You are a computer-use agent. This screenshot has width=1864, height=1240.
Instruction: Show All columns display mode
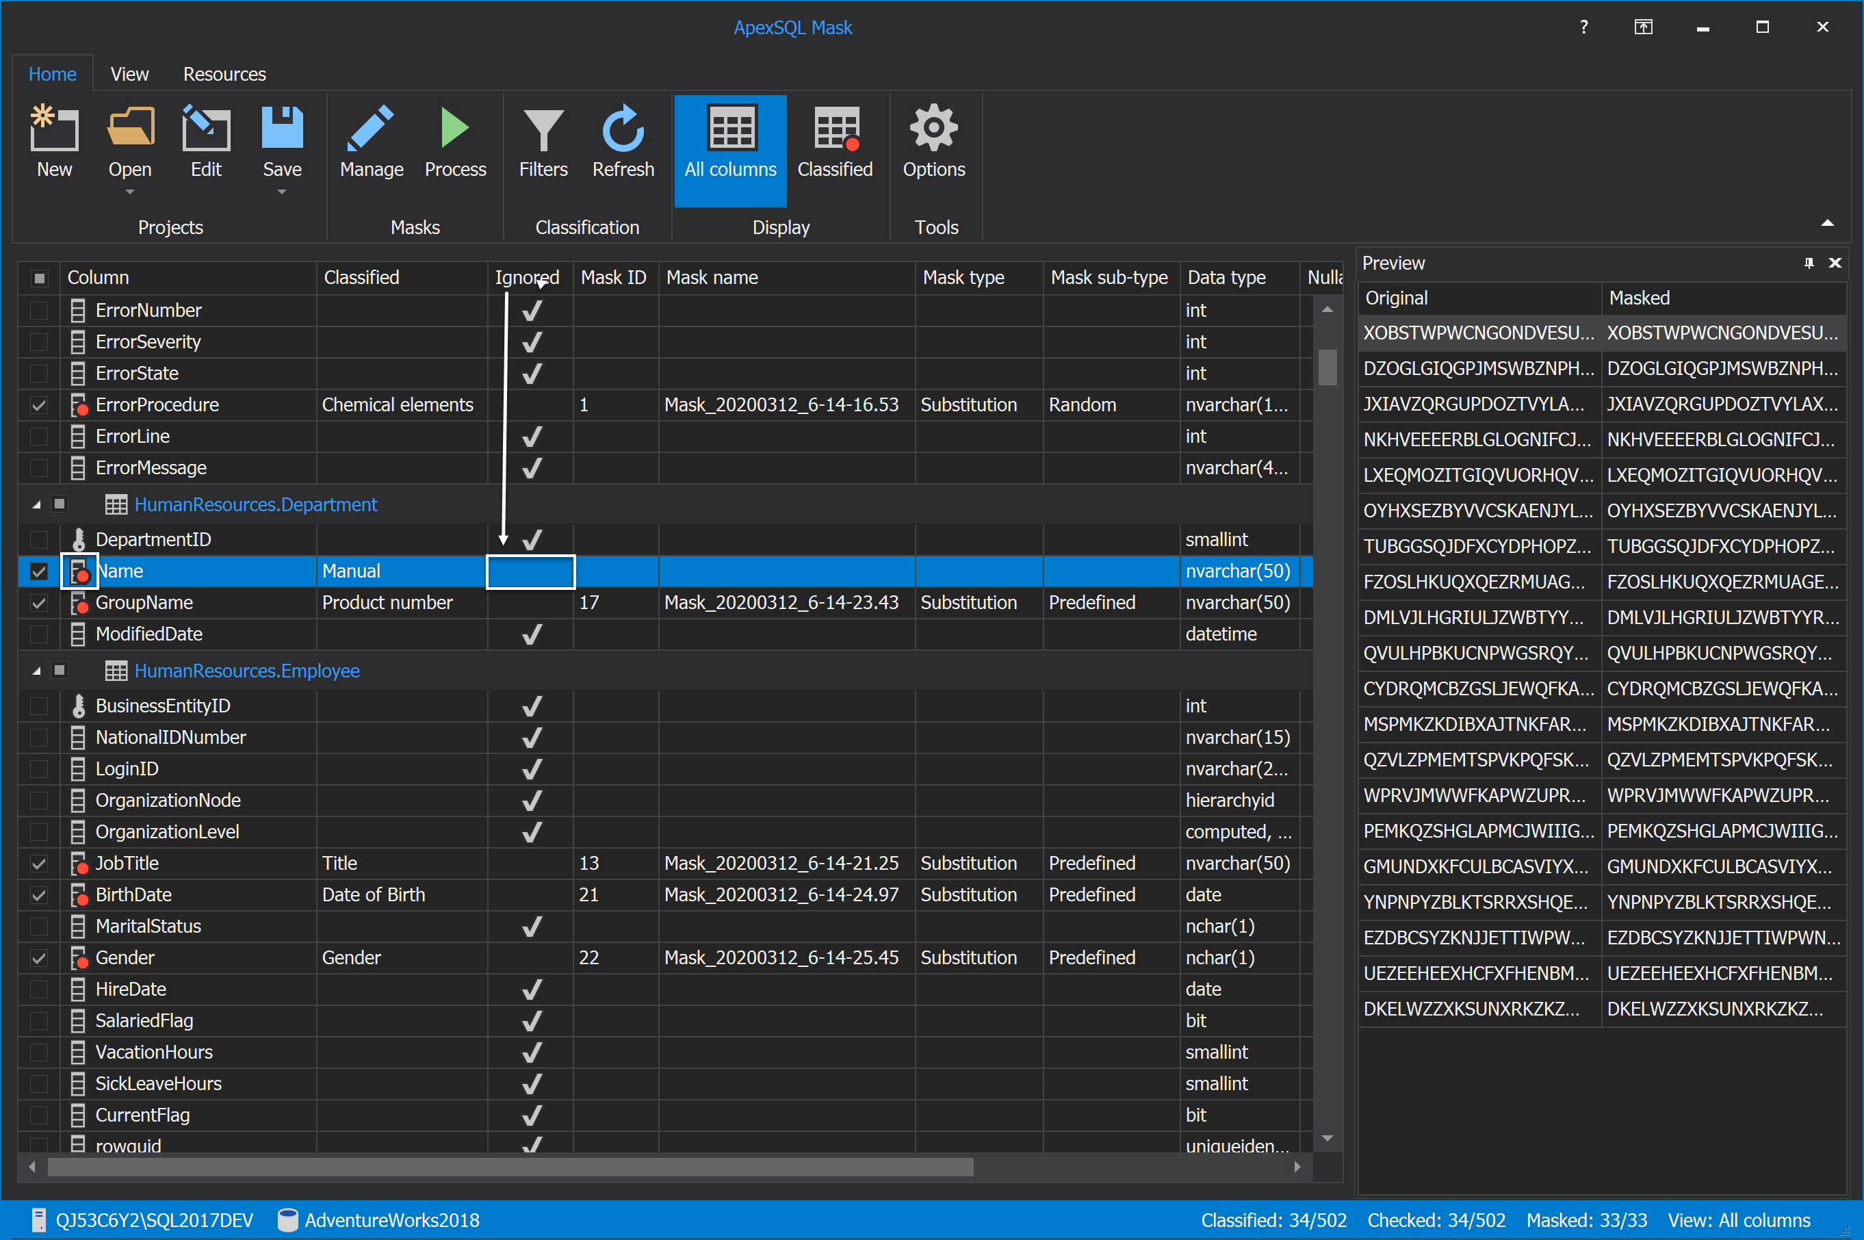[x=730, y=151]
